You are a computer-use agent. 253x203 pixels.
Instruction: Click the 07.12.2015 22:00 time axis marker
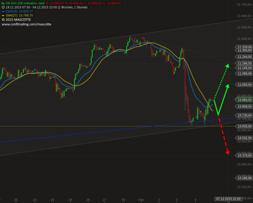tap(228, 199)
